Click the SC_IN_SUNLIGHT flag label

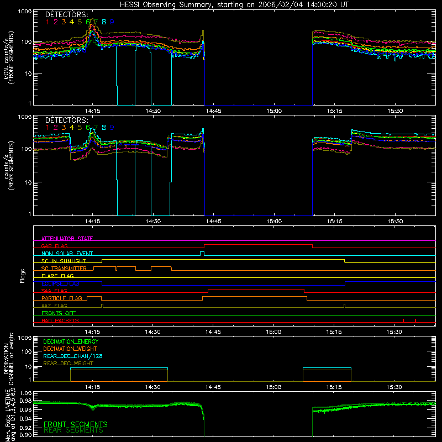pyautogui.click(x=64, y=261)
